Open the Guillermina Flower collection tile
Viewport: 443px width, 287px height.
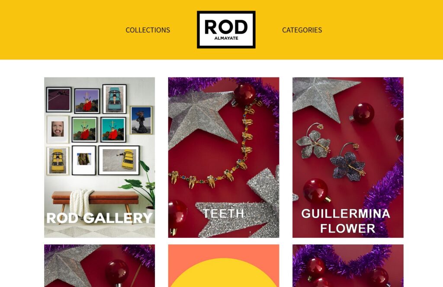[348, 157]
